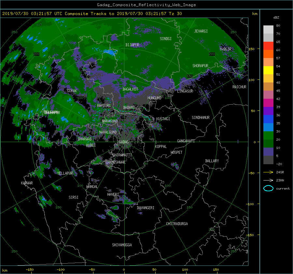This screenshot has width=293, height=274.
Task: Choose the HUBLI label on map
Action: 91,145
